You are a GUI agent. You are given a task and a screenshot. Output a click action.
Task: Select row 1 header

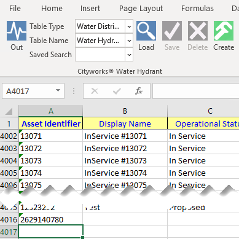[9, 123]
